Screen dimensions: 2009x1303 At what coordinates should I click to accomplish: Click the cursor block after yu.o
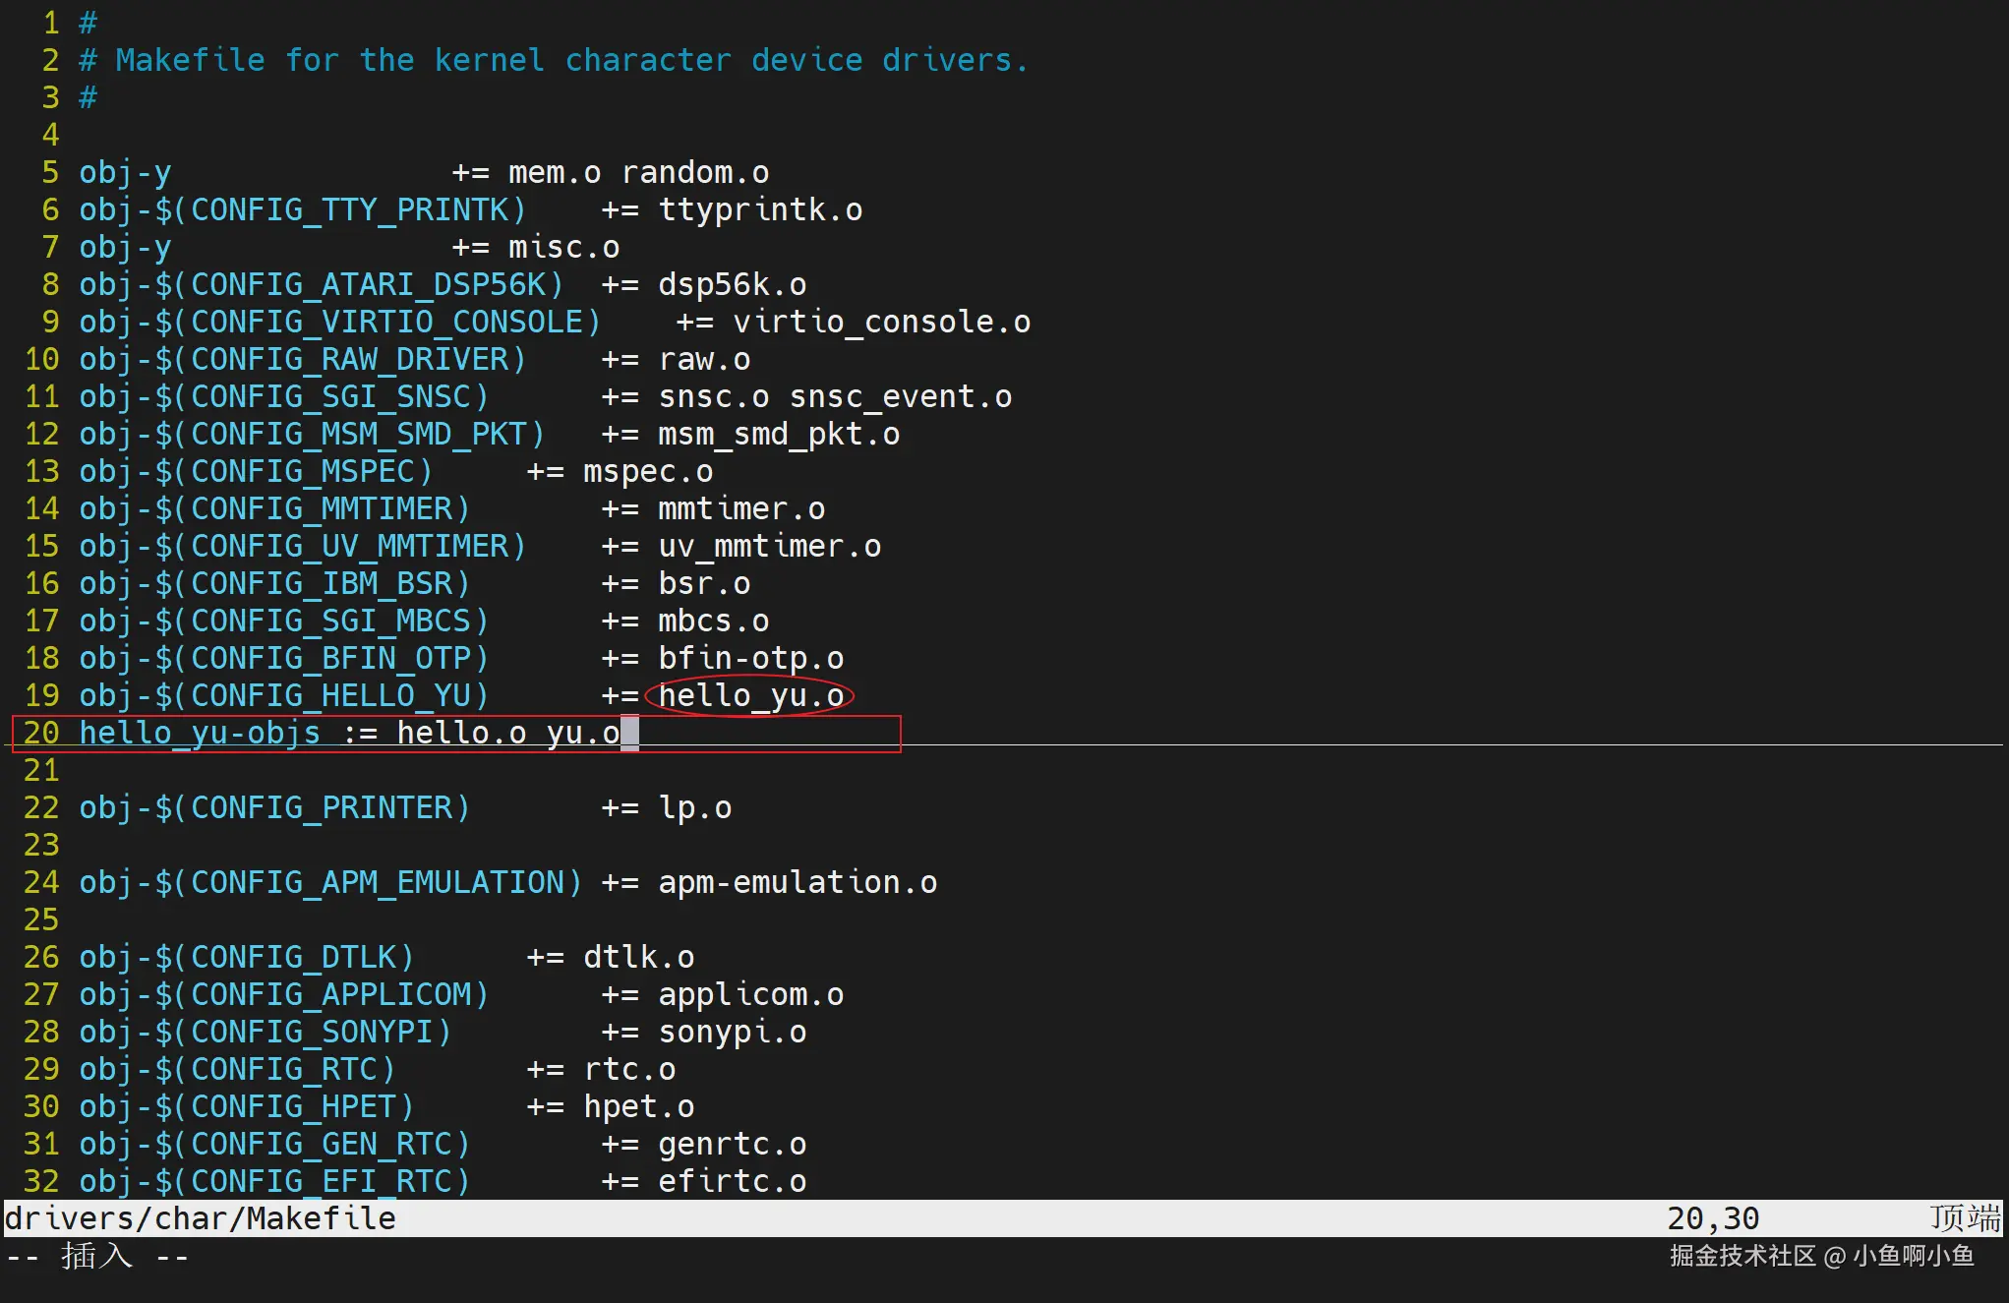click(629, 733)
